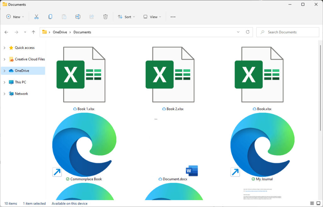Select the My Journal Edge shortcut icon
Screen dimensions: 323x207
[262, 145]
